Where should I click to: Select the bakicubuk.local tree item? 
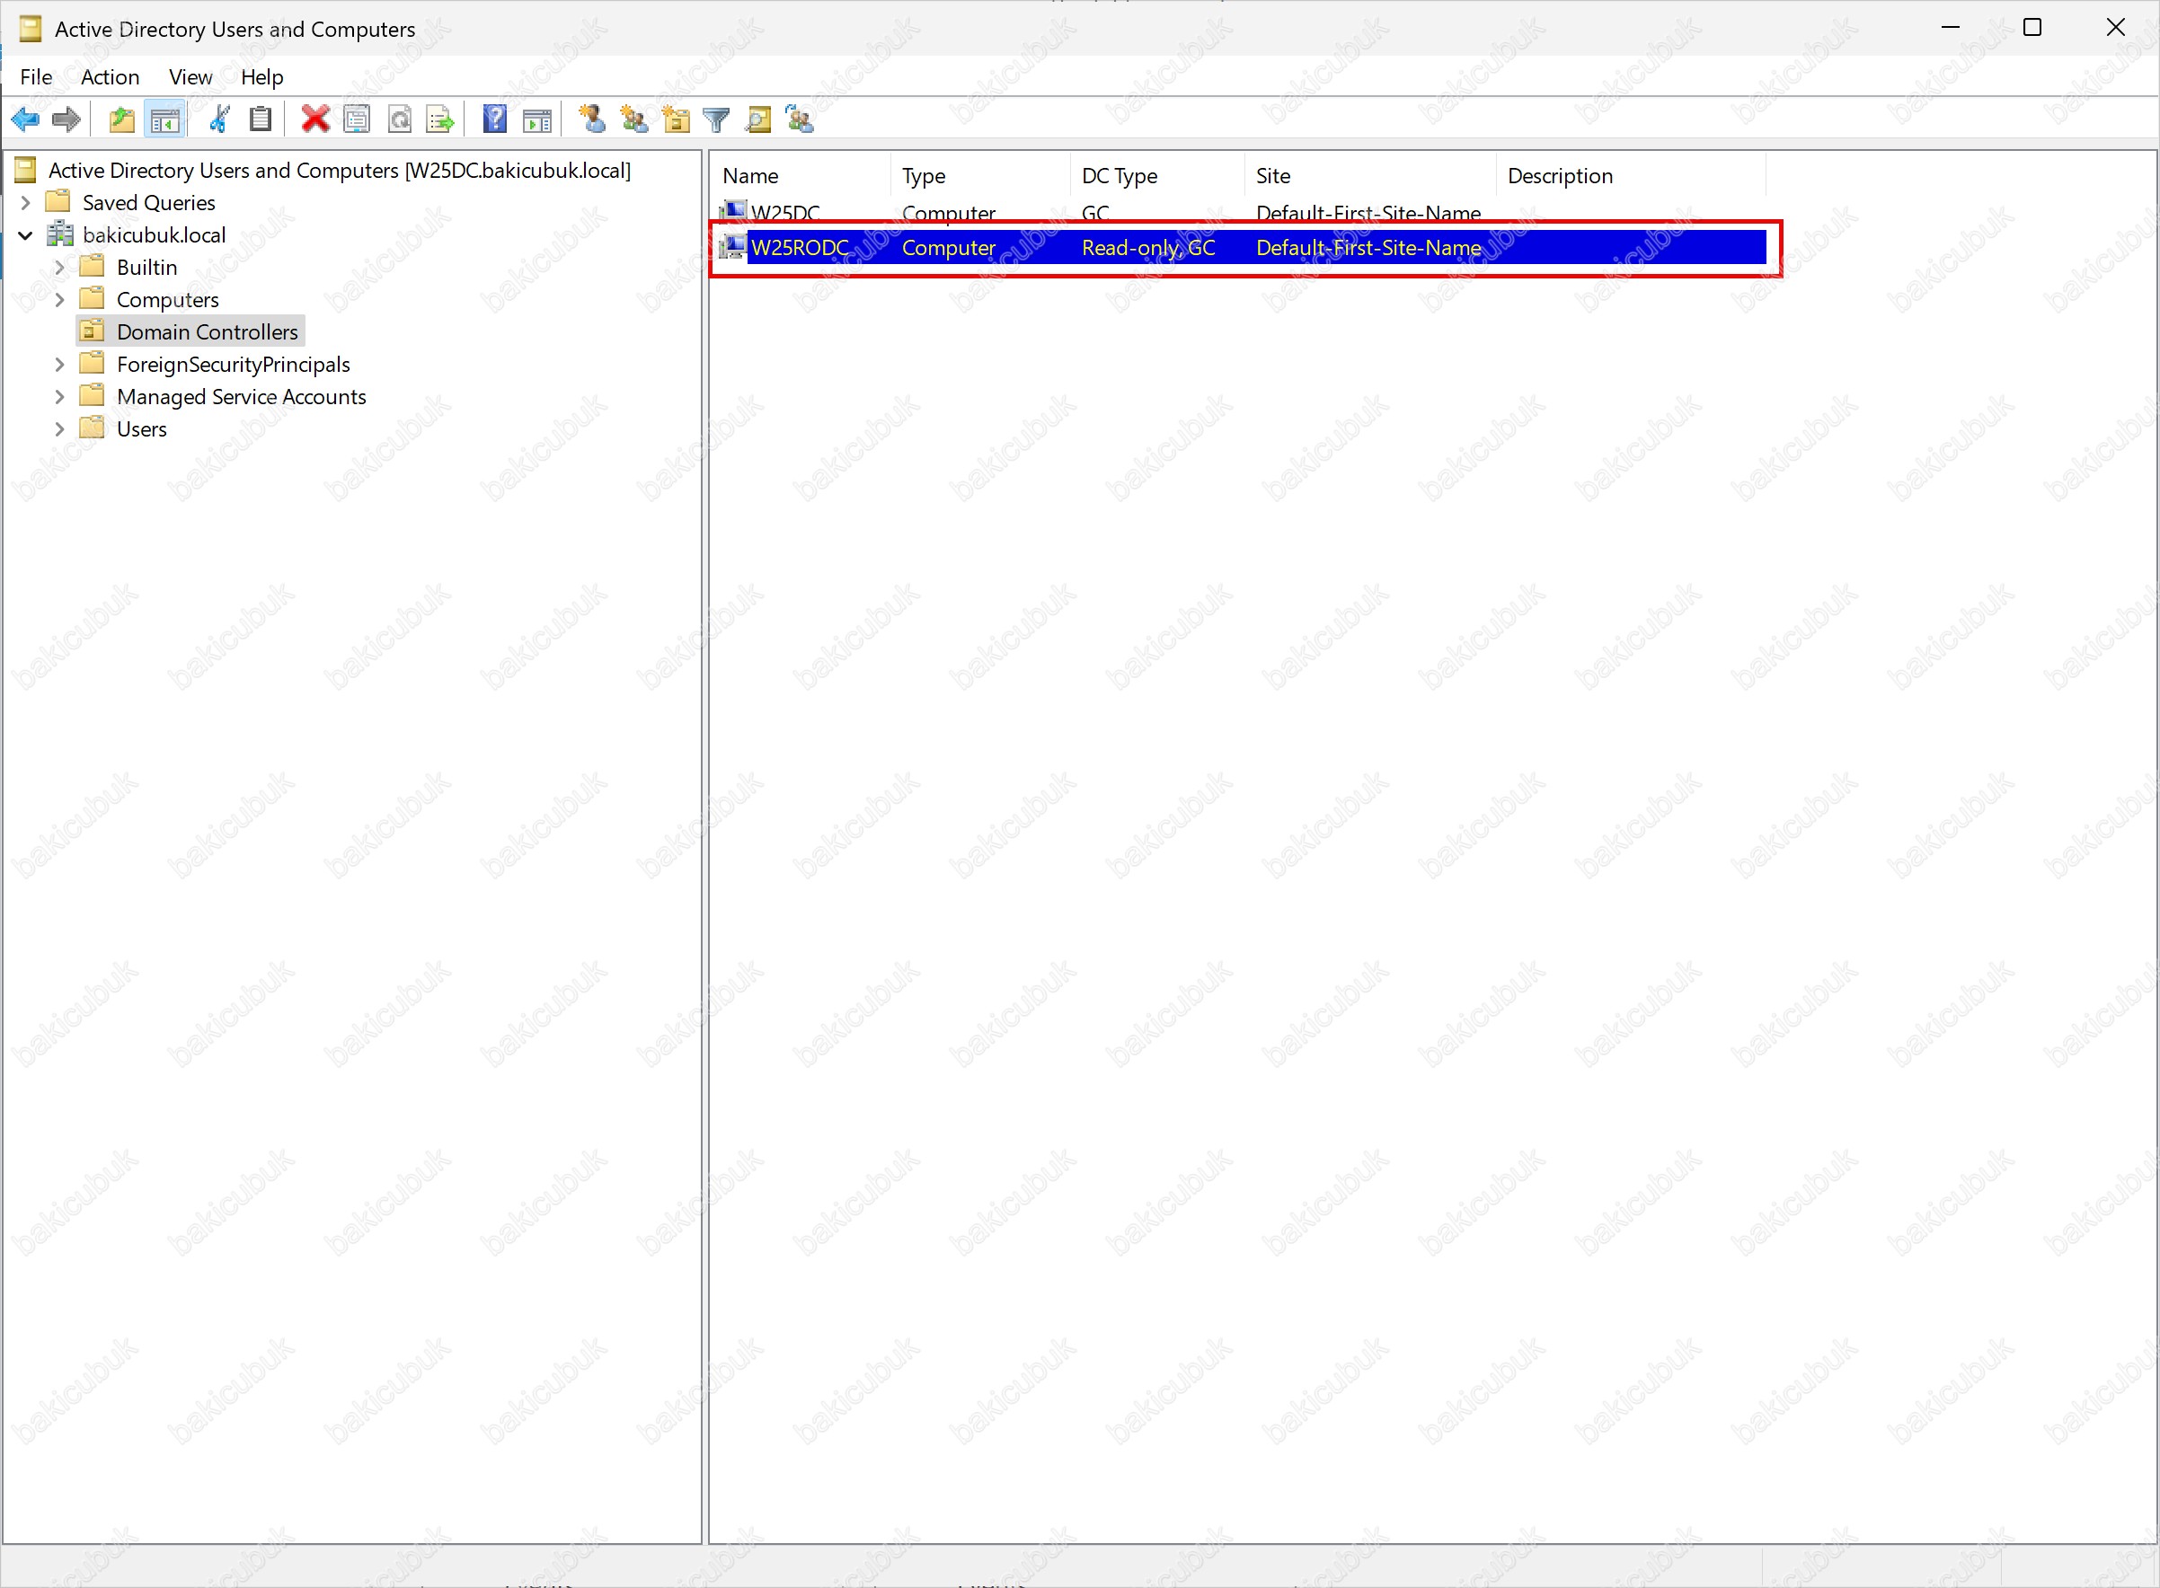(154, 234)
